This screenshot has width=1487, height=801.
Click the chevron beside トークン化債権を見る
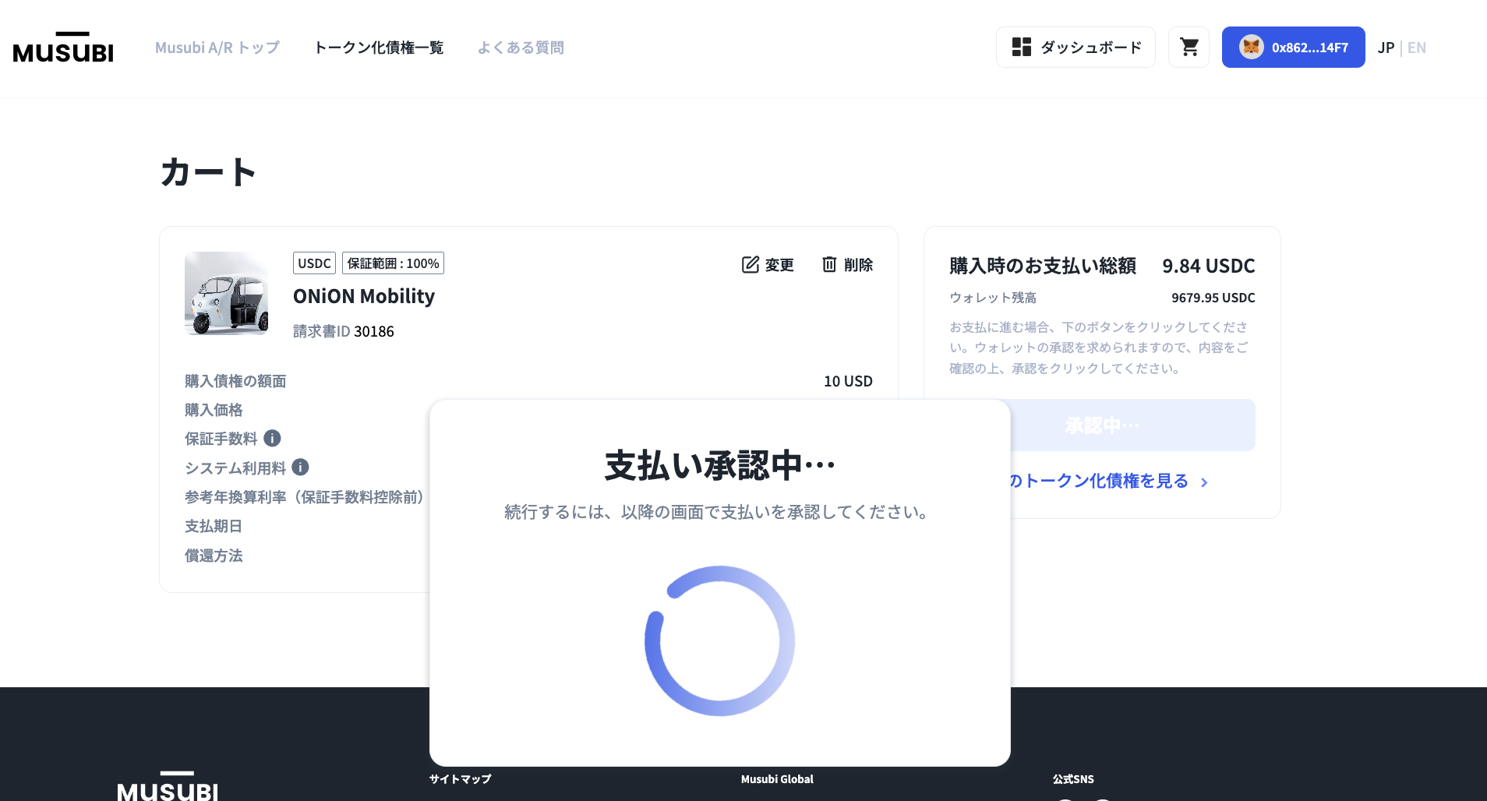(1204, 482)
